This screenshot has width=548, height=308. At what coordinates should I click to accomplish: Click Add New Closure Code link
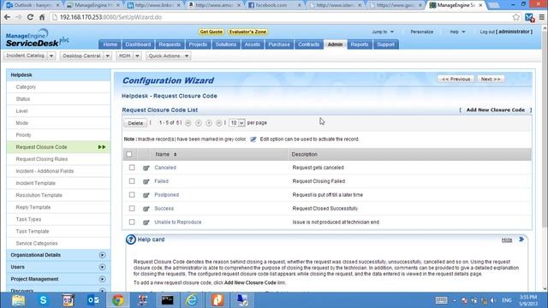pyautogui.click(x=496, y=110)
